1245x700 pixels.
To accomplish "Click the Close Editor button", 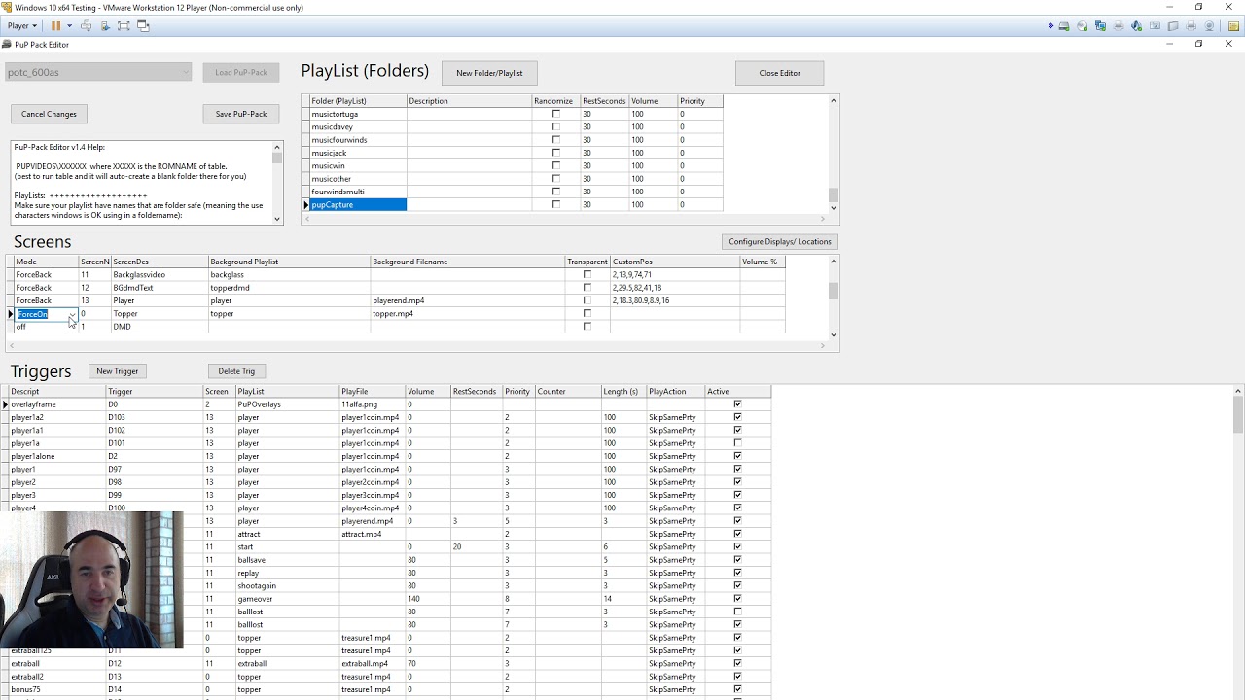I will coord(779,73).
